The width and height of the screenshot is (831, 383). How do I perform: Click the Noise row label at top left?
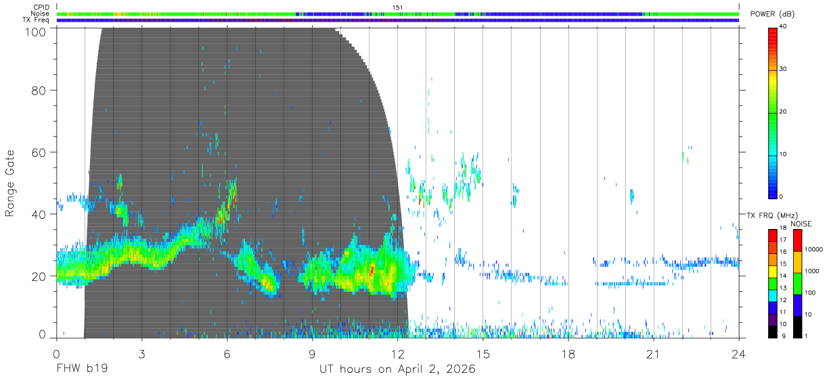pos(40,14)
